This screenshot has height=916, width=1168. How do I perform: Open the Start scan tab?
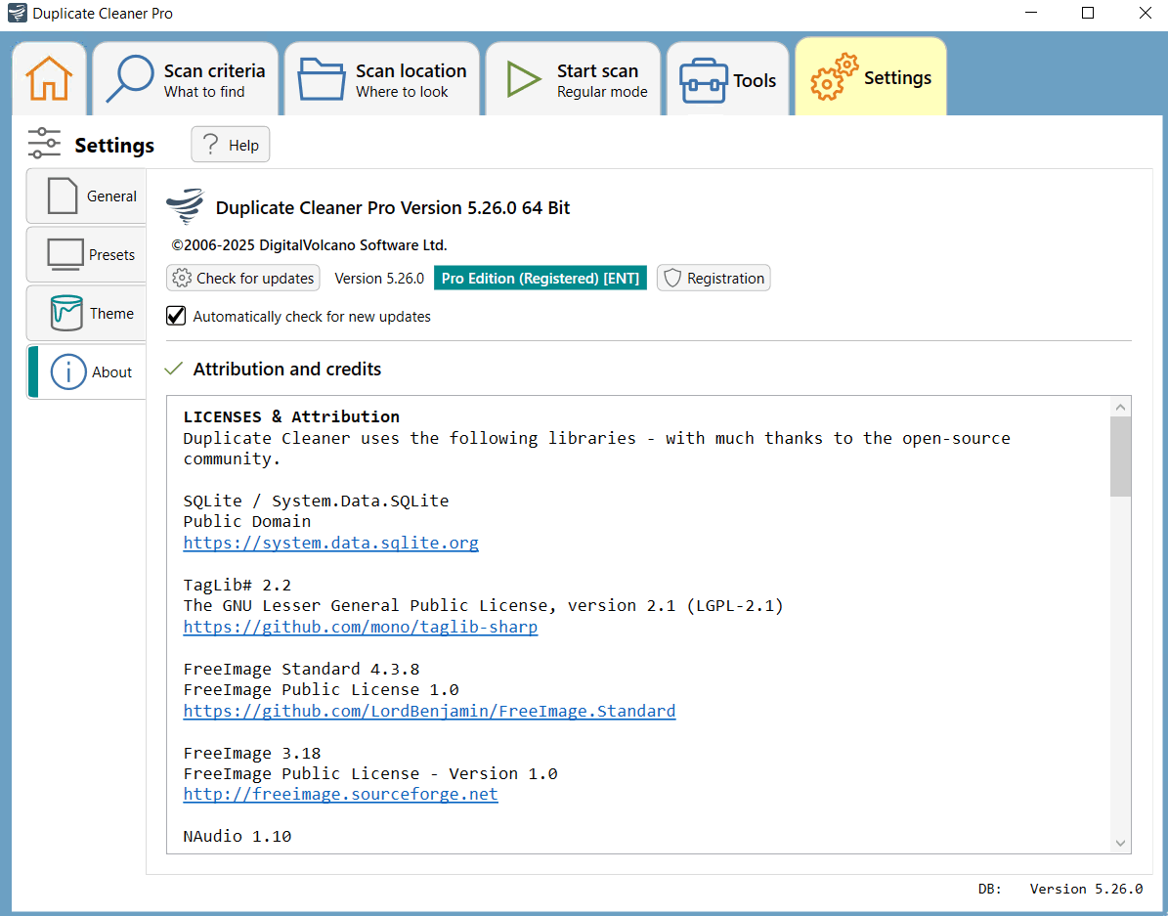click(x=574, y=78)
